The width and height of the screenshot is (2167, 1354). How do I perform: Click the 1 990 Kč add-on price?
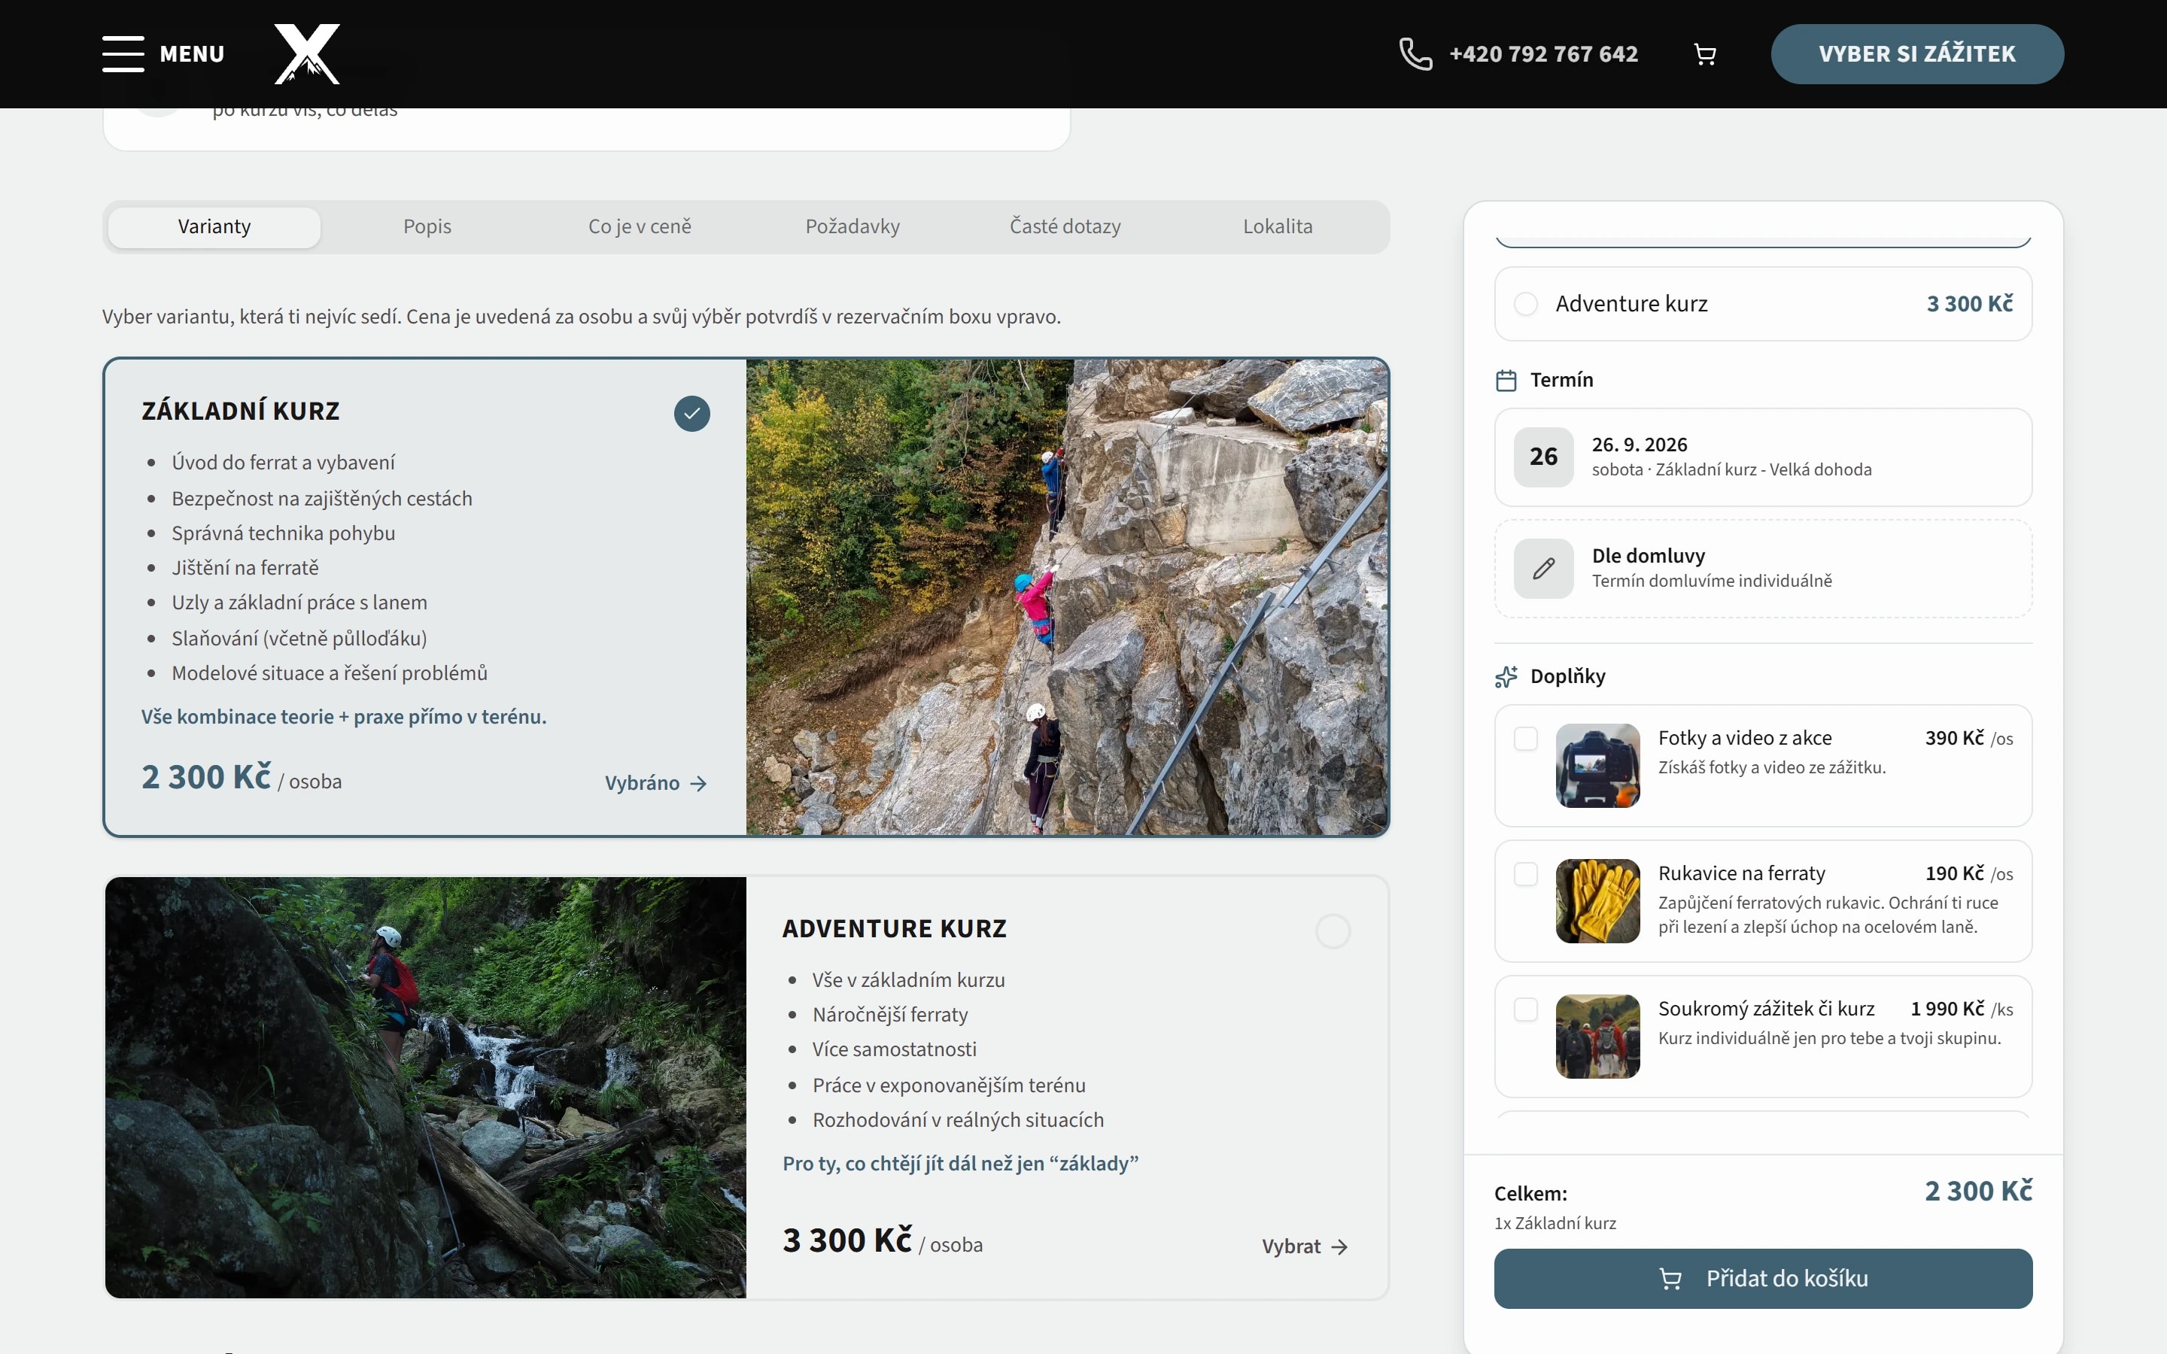(1947, 1009)
